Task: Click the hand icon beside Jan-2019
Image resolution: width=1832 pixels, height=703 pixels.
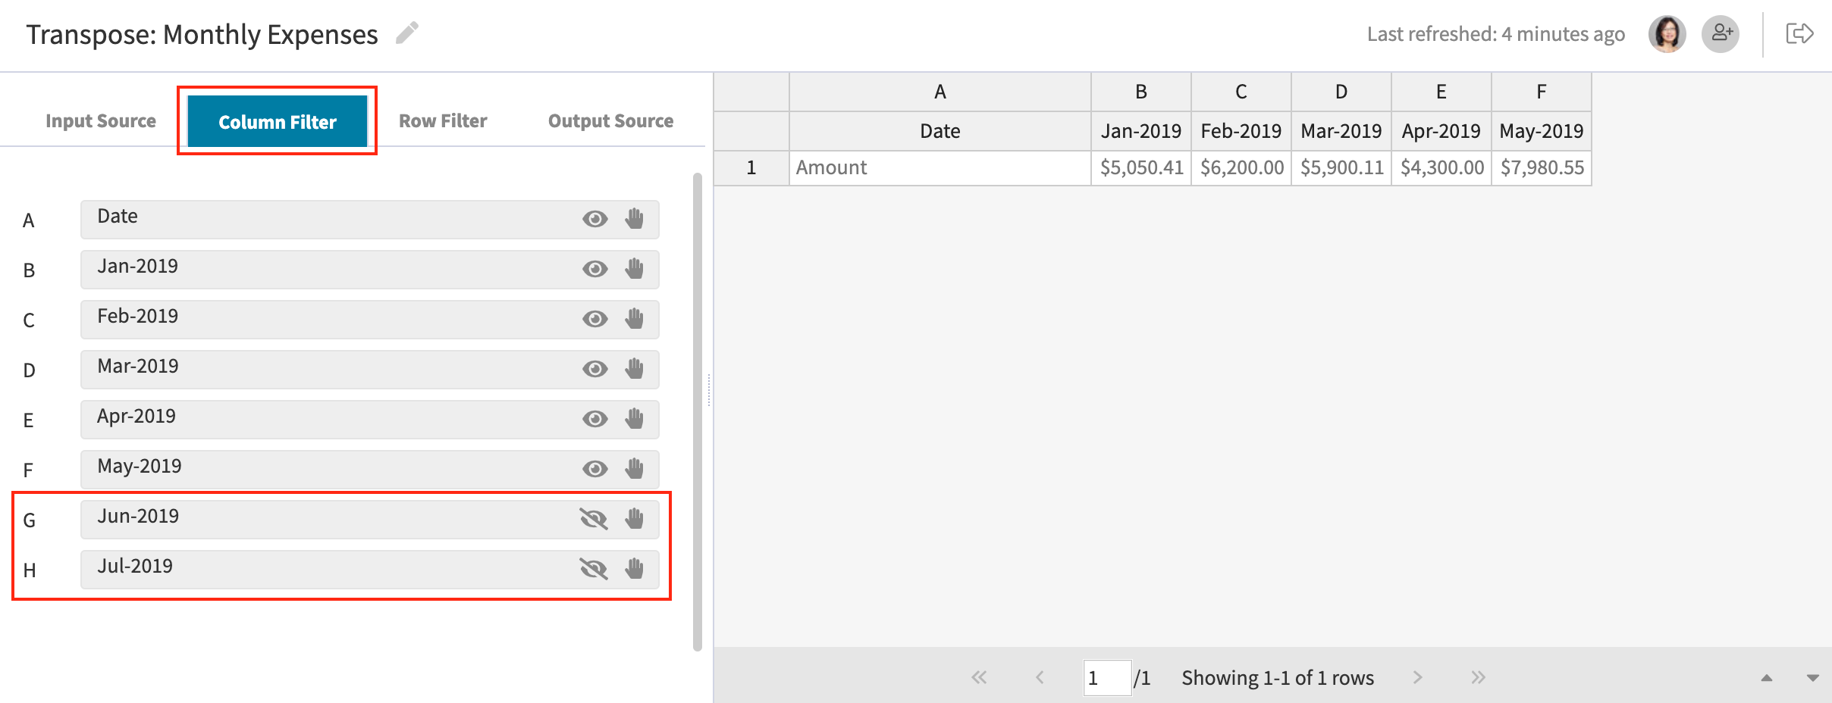Action: tap(635, 269)
